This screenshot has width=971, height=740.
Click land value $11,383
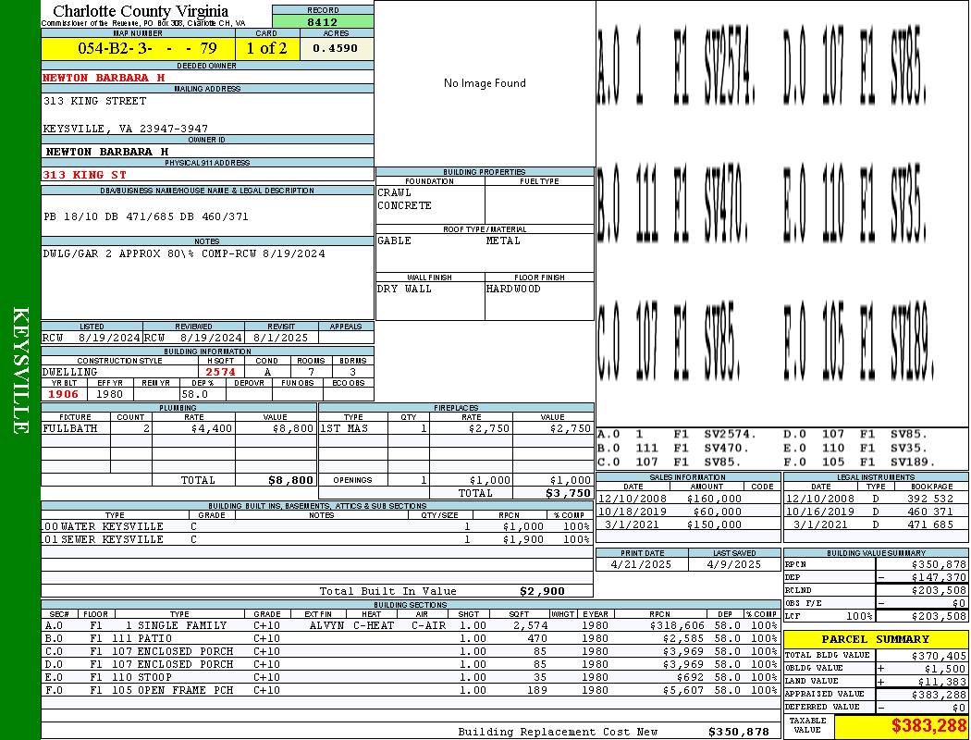click(x=941, y=682)
